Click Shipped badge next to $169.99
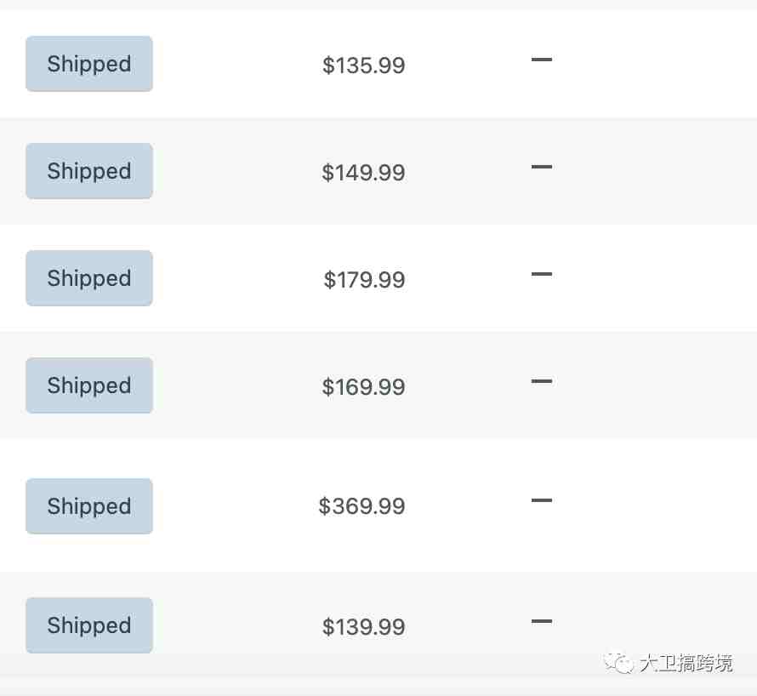This screenshot has width=757, height=696. coord(89,385)
